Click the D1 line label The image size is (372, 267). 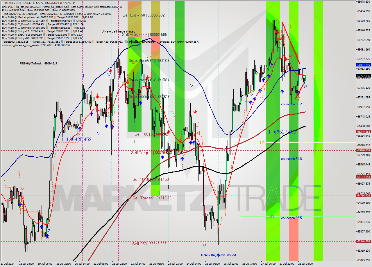point(272,216)
